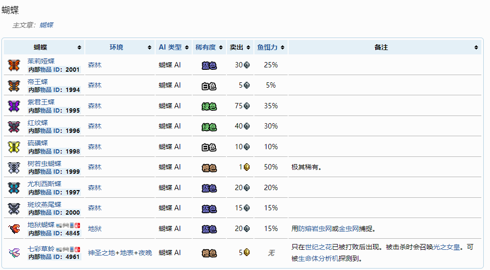Sort the table by the 卖出 column arrow
The width and height of the screenshot is (490, 270).
click(x=249, y=48)
